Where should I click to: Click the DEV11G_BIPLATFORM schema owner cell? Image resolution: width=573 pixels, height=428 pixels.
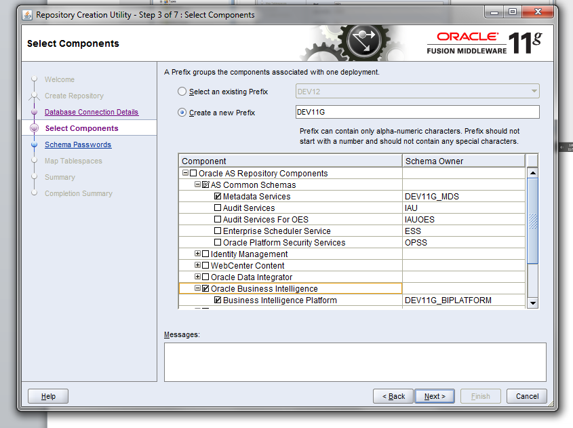[x=464, y=300]
